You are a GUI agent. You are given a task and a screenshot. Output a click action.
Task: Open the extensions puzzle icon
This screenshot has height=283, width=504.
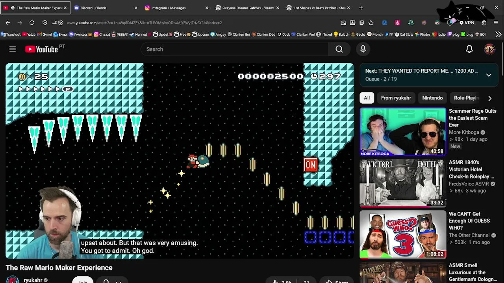484,23
